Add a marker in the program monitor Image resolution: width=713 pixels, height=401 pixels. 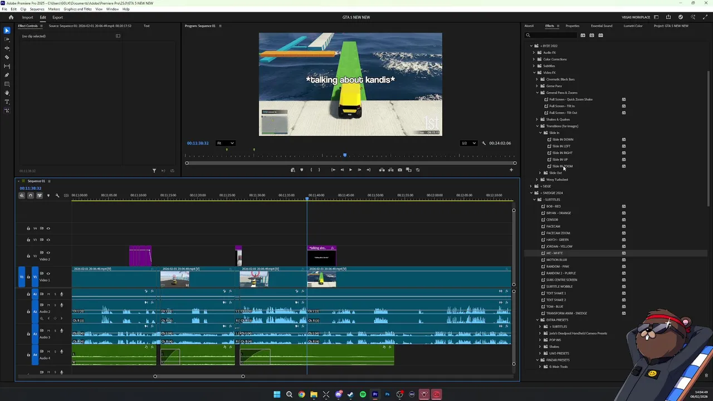point(302,170)
